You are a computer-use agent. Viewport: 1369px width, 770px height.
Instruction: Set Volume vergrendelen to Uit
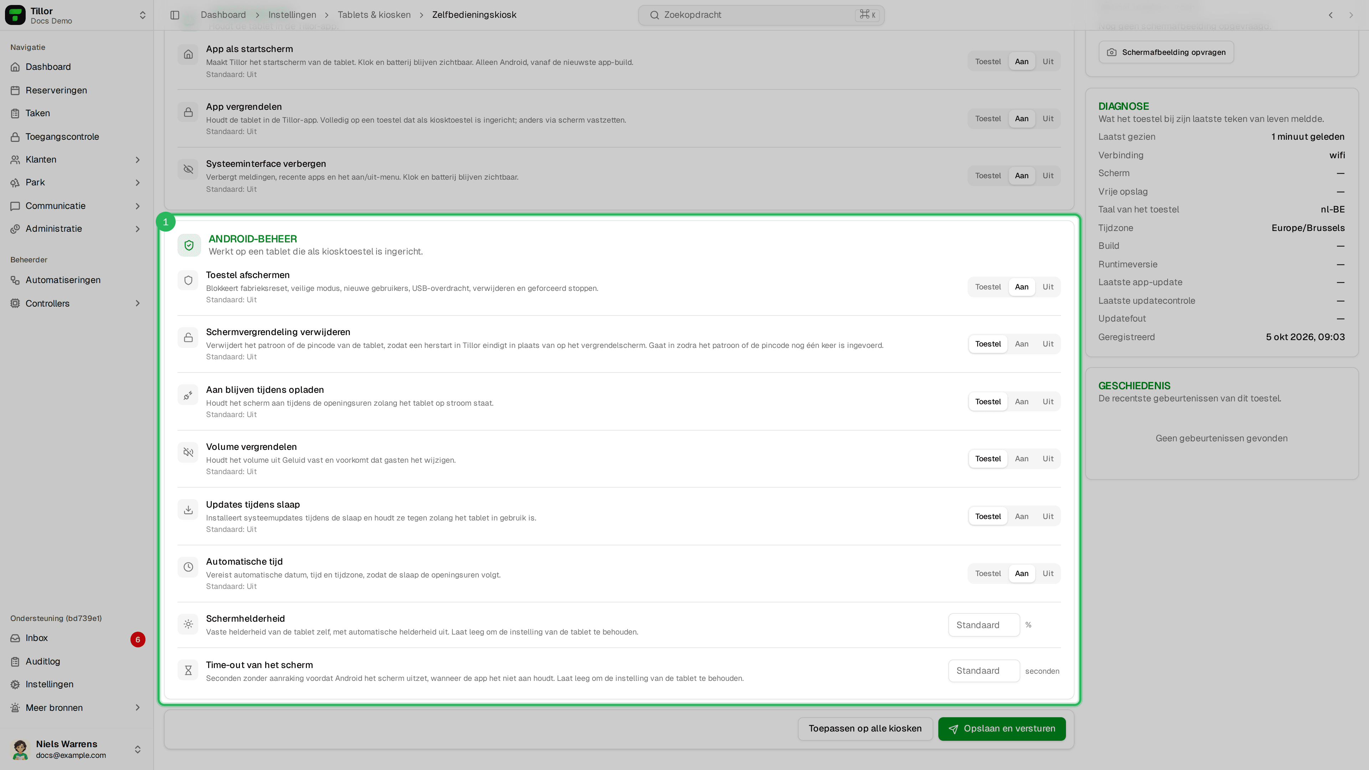coord(1047,458)
